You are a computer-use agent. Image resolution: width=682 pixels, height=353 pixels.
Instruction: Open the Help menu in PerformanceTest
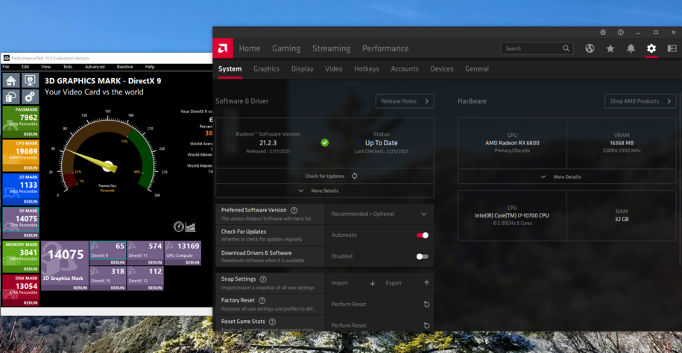tap(150, 67)
